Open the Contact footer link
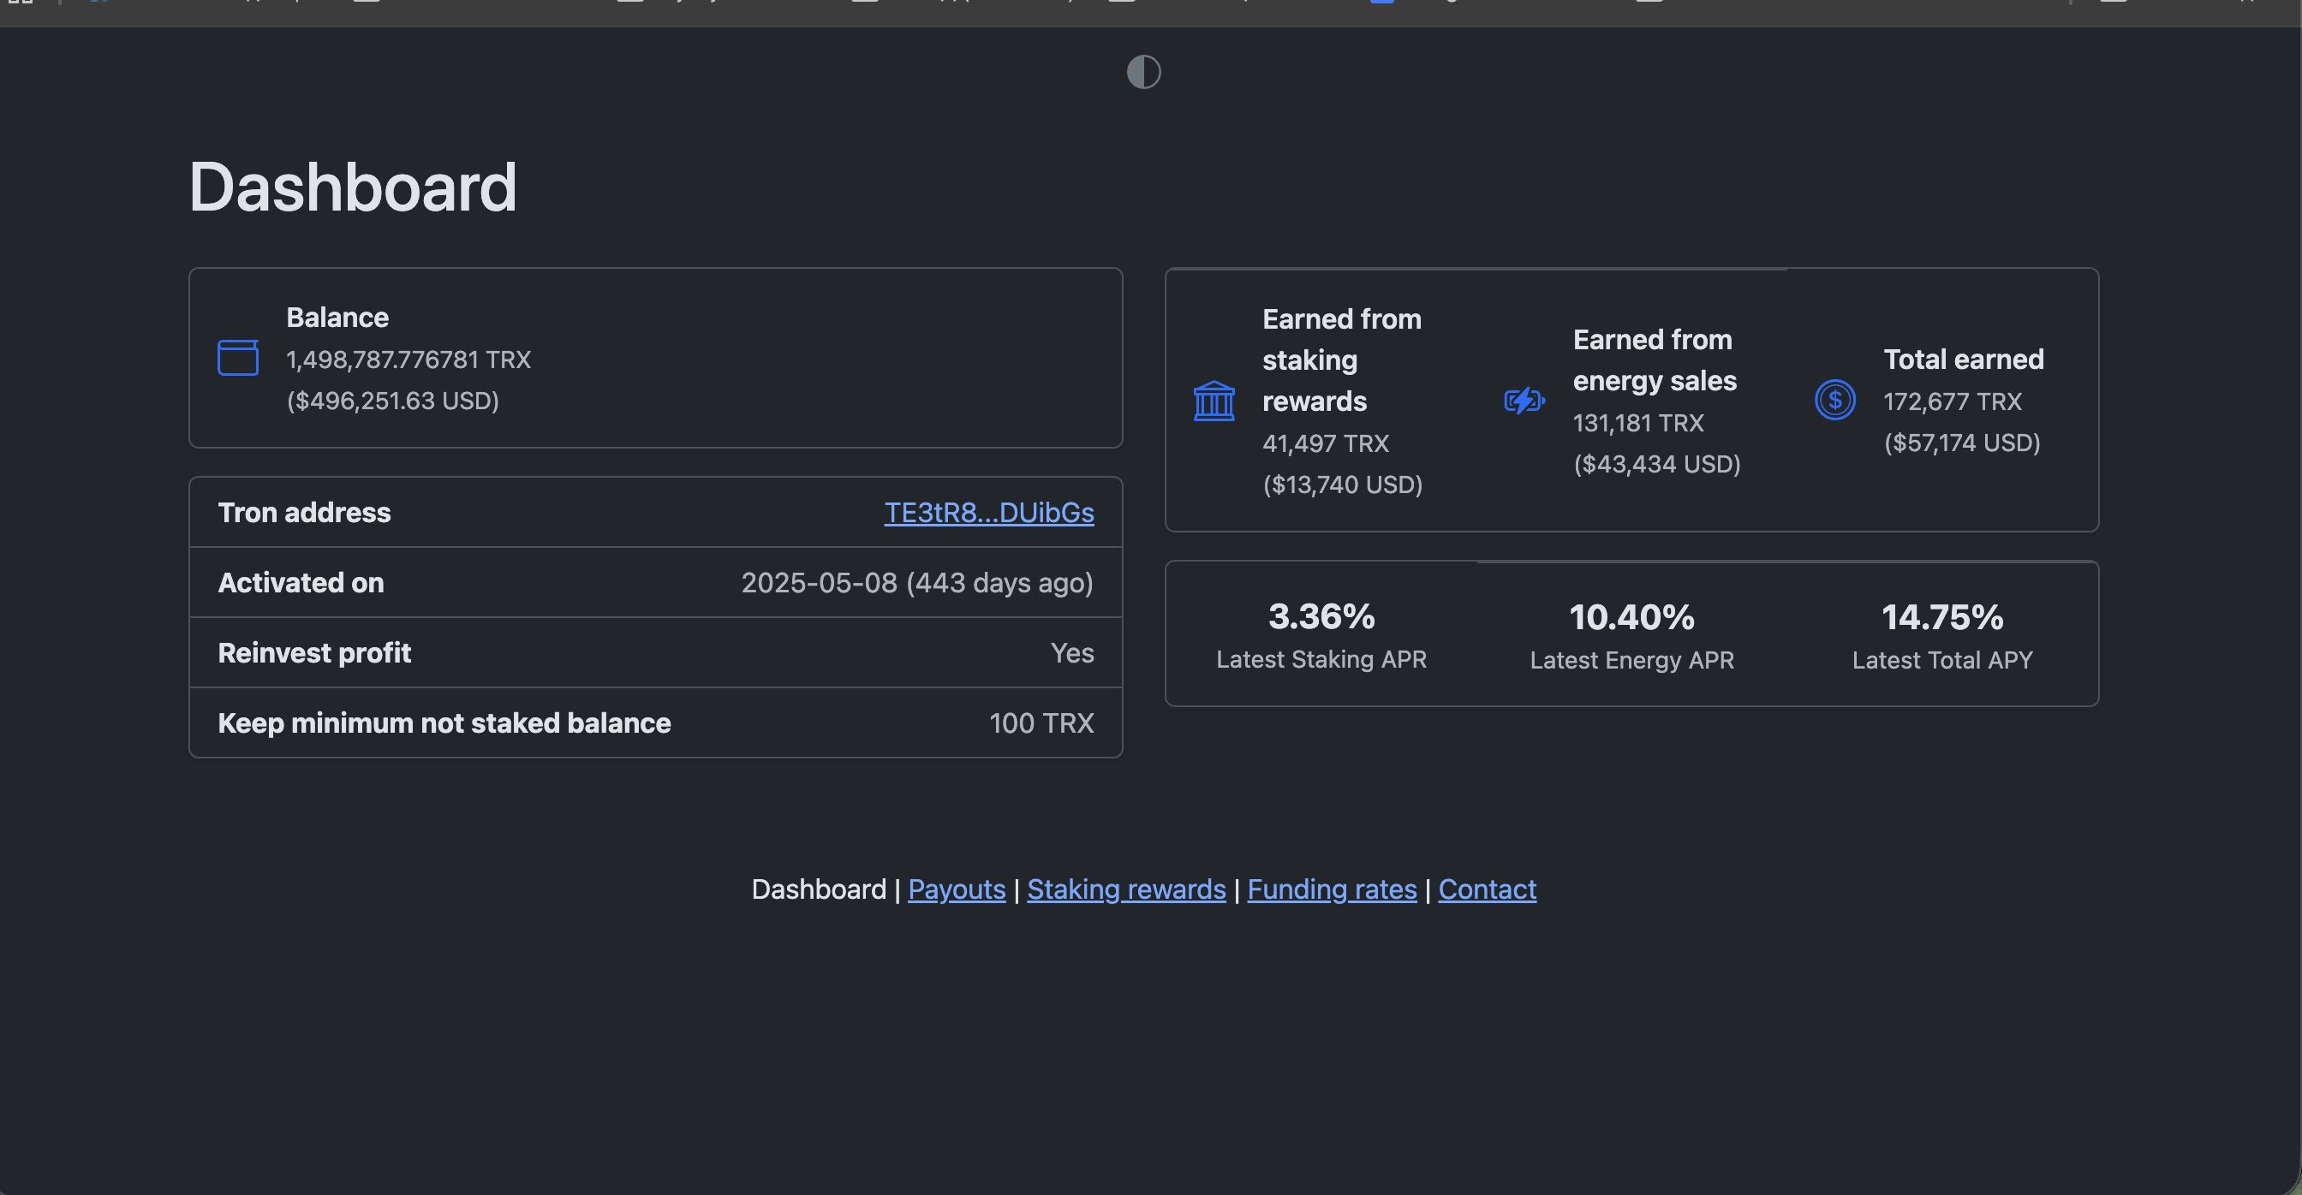The height and width of the screenshot is (1195, 2302). tap(1487, 889)
